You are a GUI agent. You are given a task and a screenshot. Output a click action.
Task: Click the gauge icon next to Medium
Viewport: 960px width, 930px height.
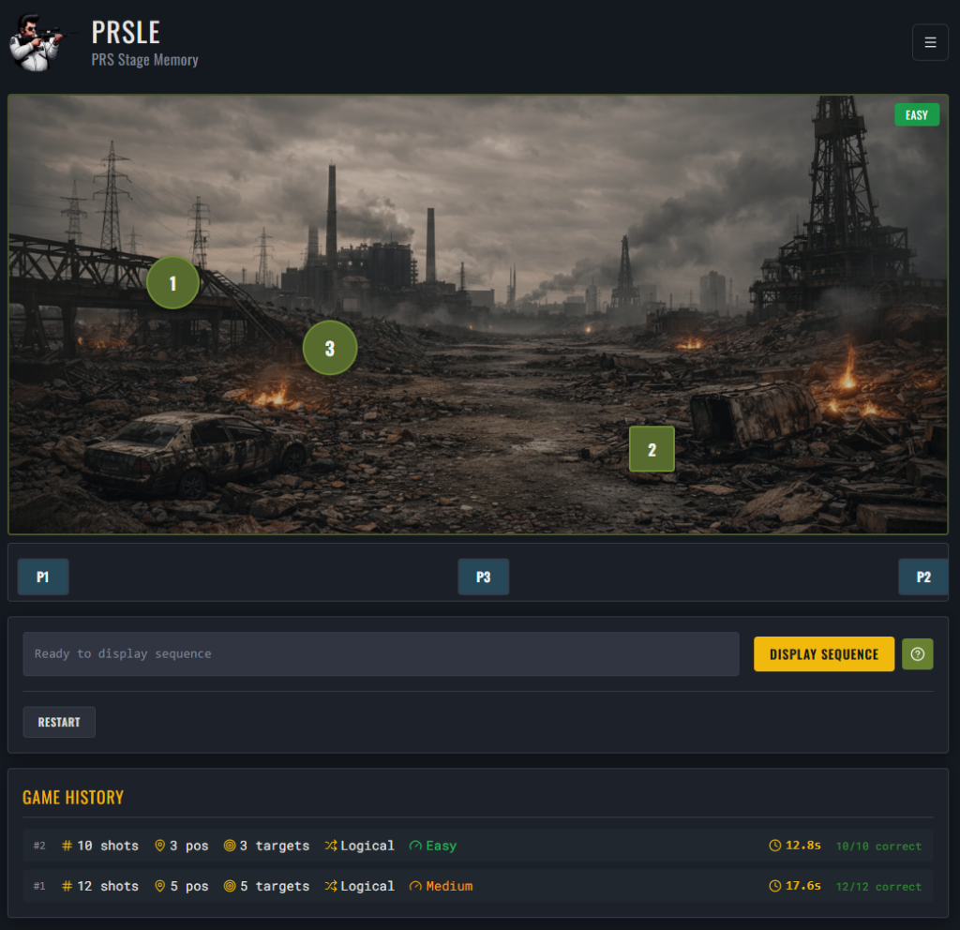[x=415, y=886]
